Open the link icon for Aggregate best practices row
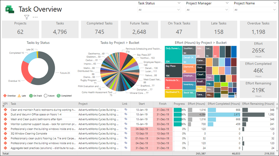Image resolution: width=279 pixels, height=156 pixels. (126, 148)
